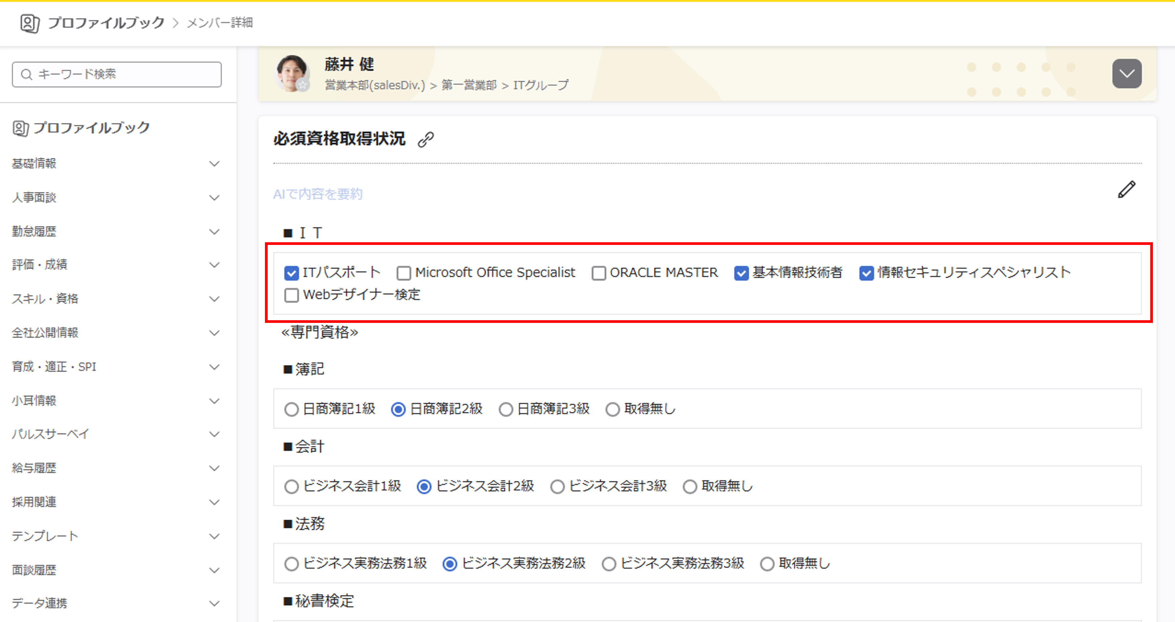Select the pencil edit icon for the section
Viewport: 1175px width, 622px height.
tap(1126, 190)
